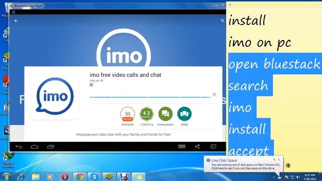
Task: Tap the Android recent apps button
Action: 50,147
